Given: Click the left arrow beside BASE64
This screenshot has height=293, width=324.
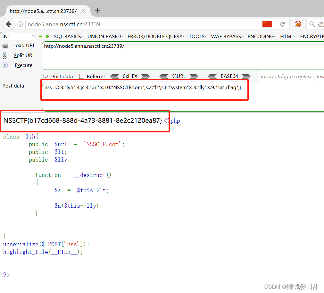Looking at the screenshot, I should point(212,76).
